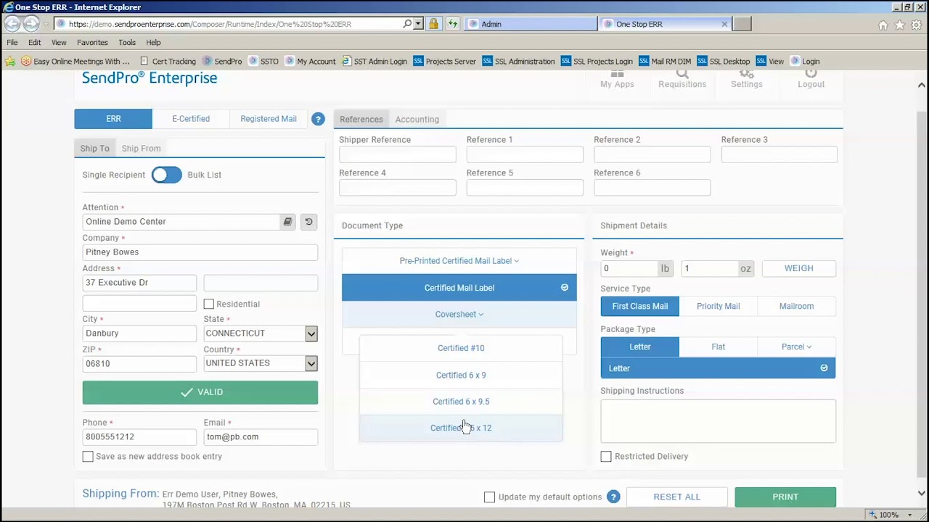The height and width of the screenshot is (522, 929).
Task: Open the SST Admin Login favorite
Action: 375,61
